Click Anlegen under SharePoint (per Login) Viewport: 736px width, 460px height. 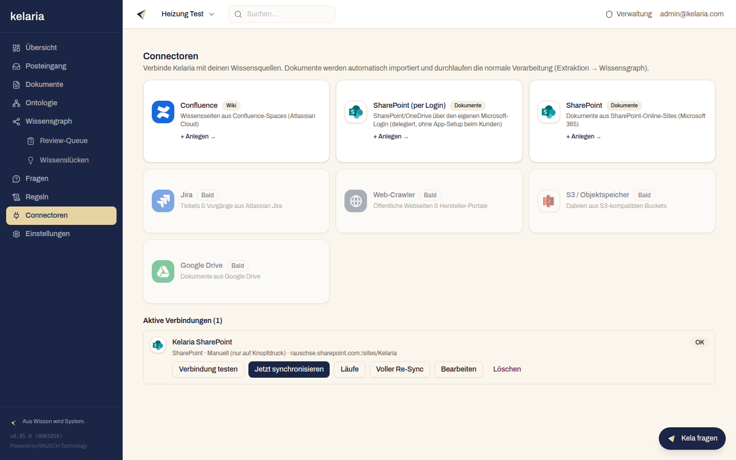coord(390,136)
